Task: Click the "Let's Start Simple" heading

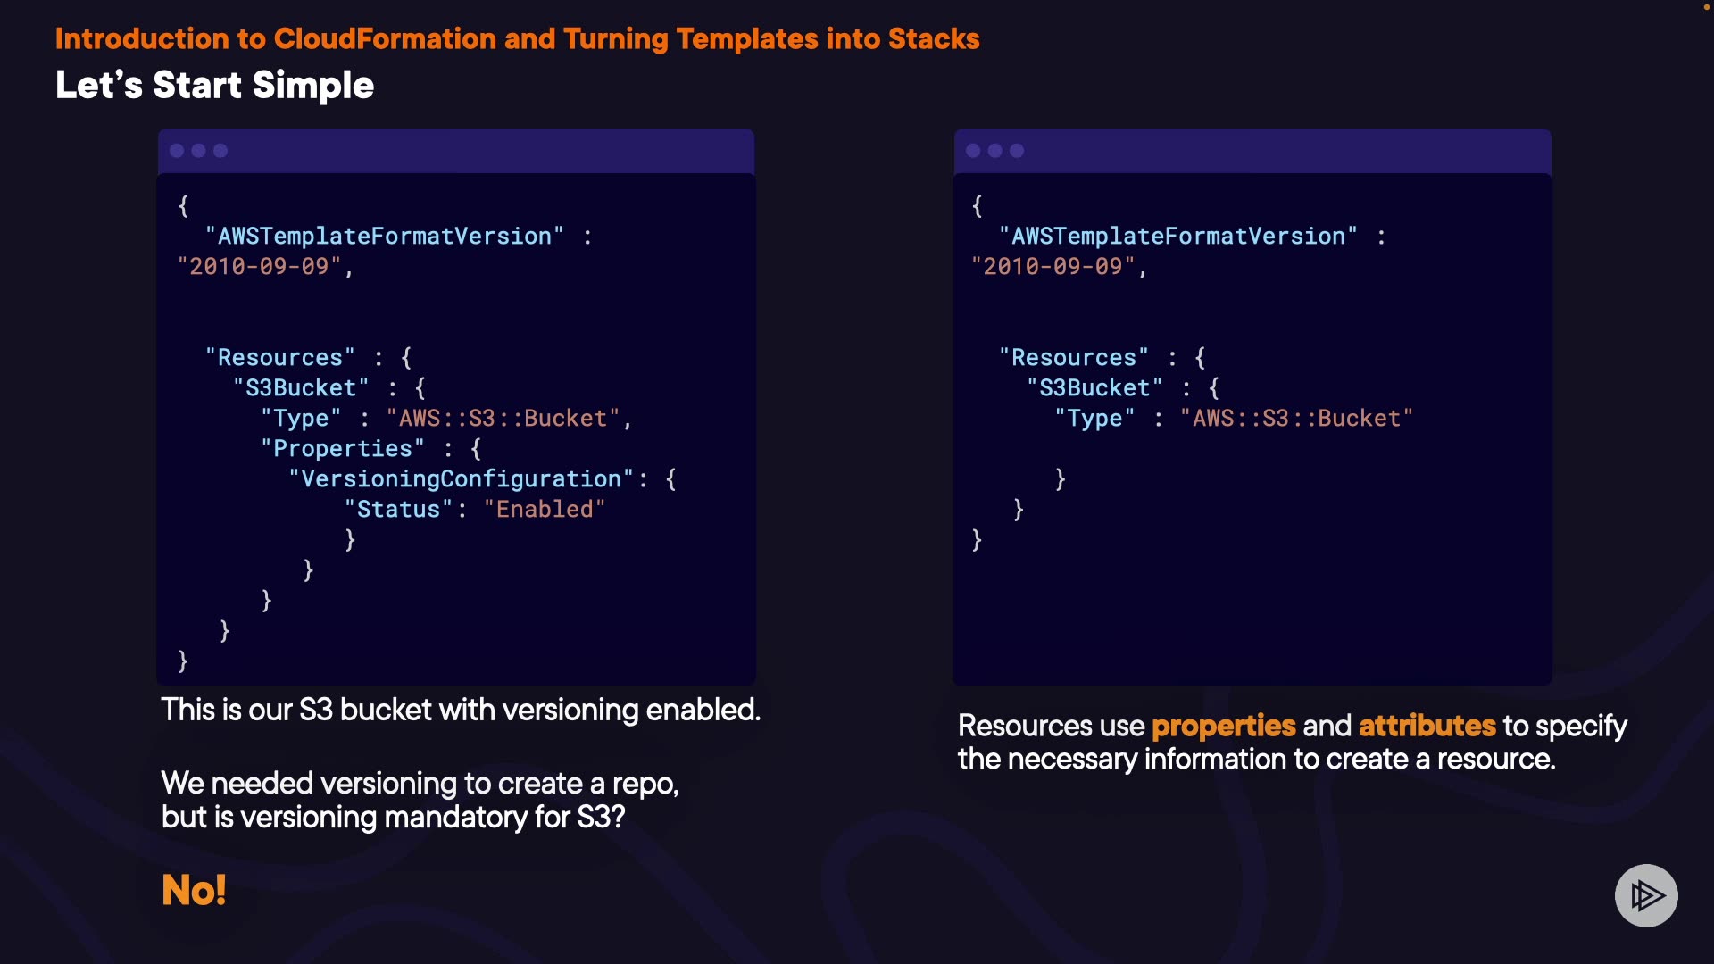Action: point(214,86)
